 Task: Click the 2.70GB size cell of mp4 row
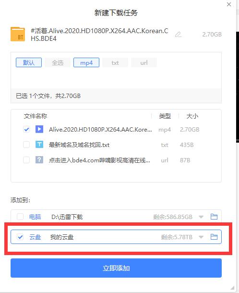(x=190, y=130)
